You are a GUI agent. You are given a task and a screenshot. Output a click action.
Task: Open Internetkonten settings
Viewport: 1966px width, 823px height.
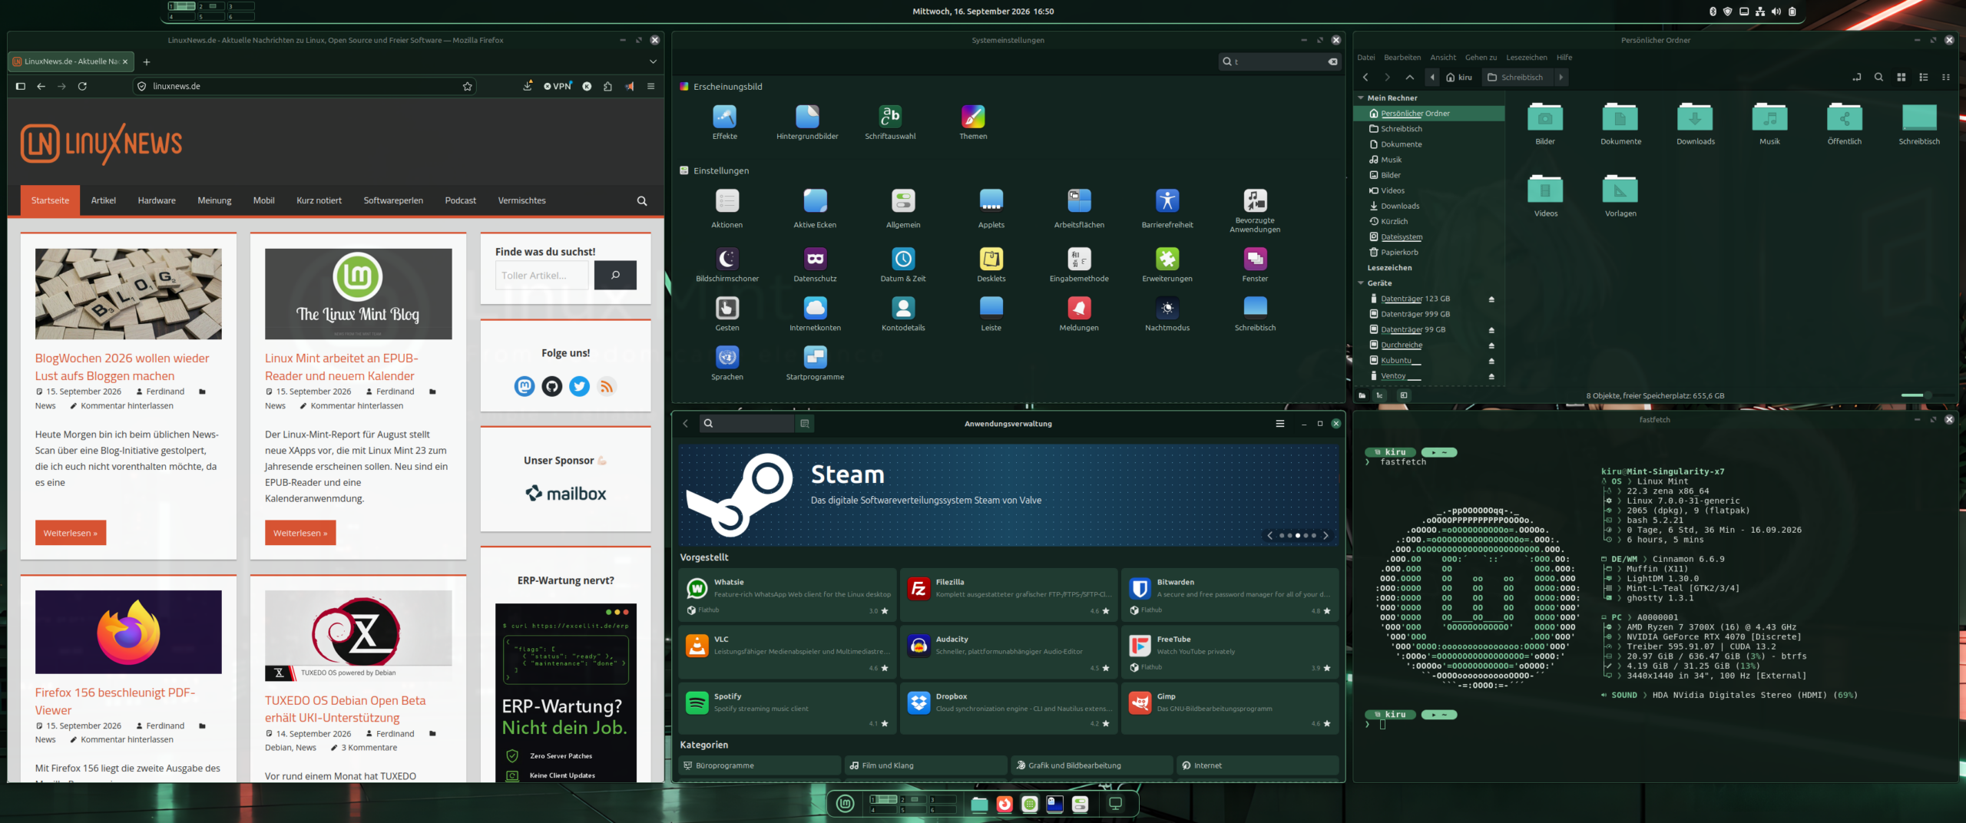(x=815, y=314)
